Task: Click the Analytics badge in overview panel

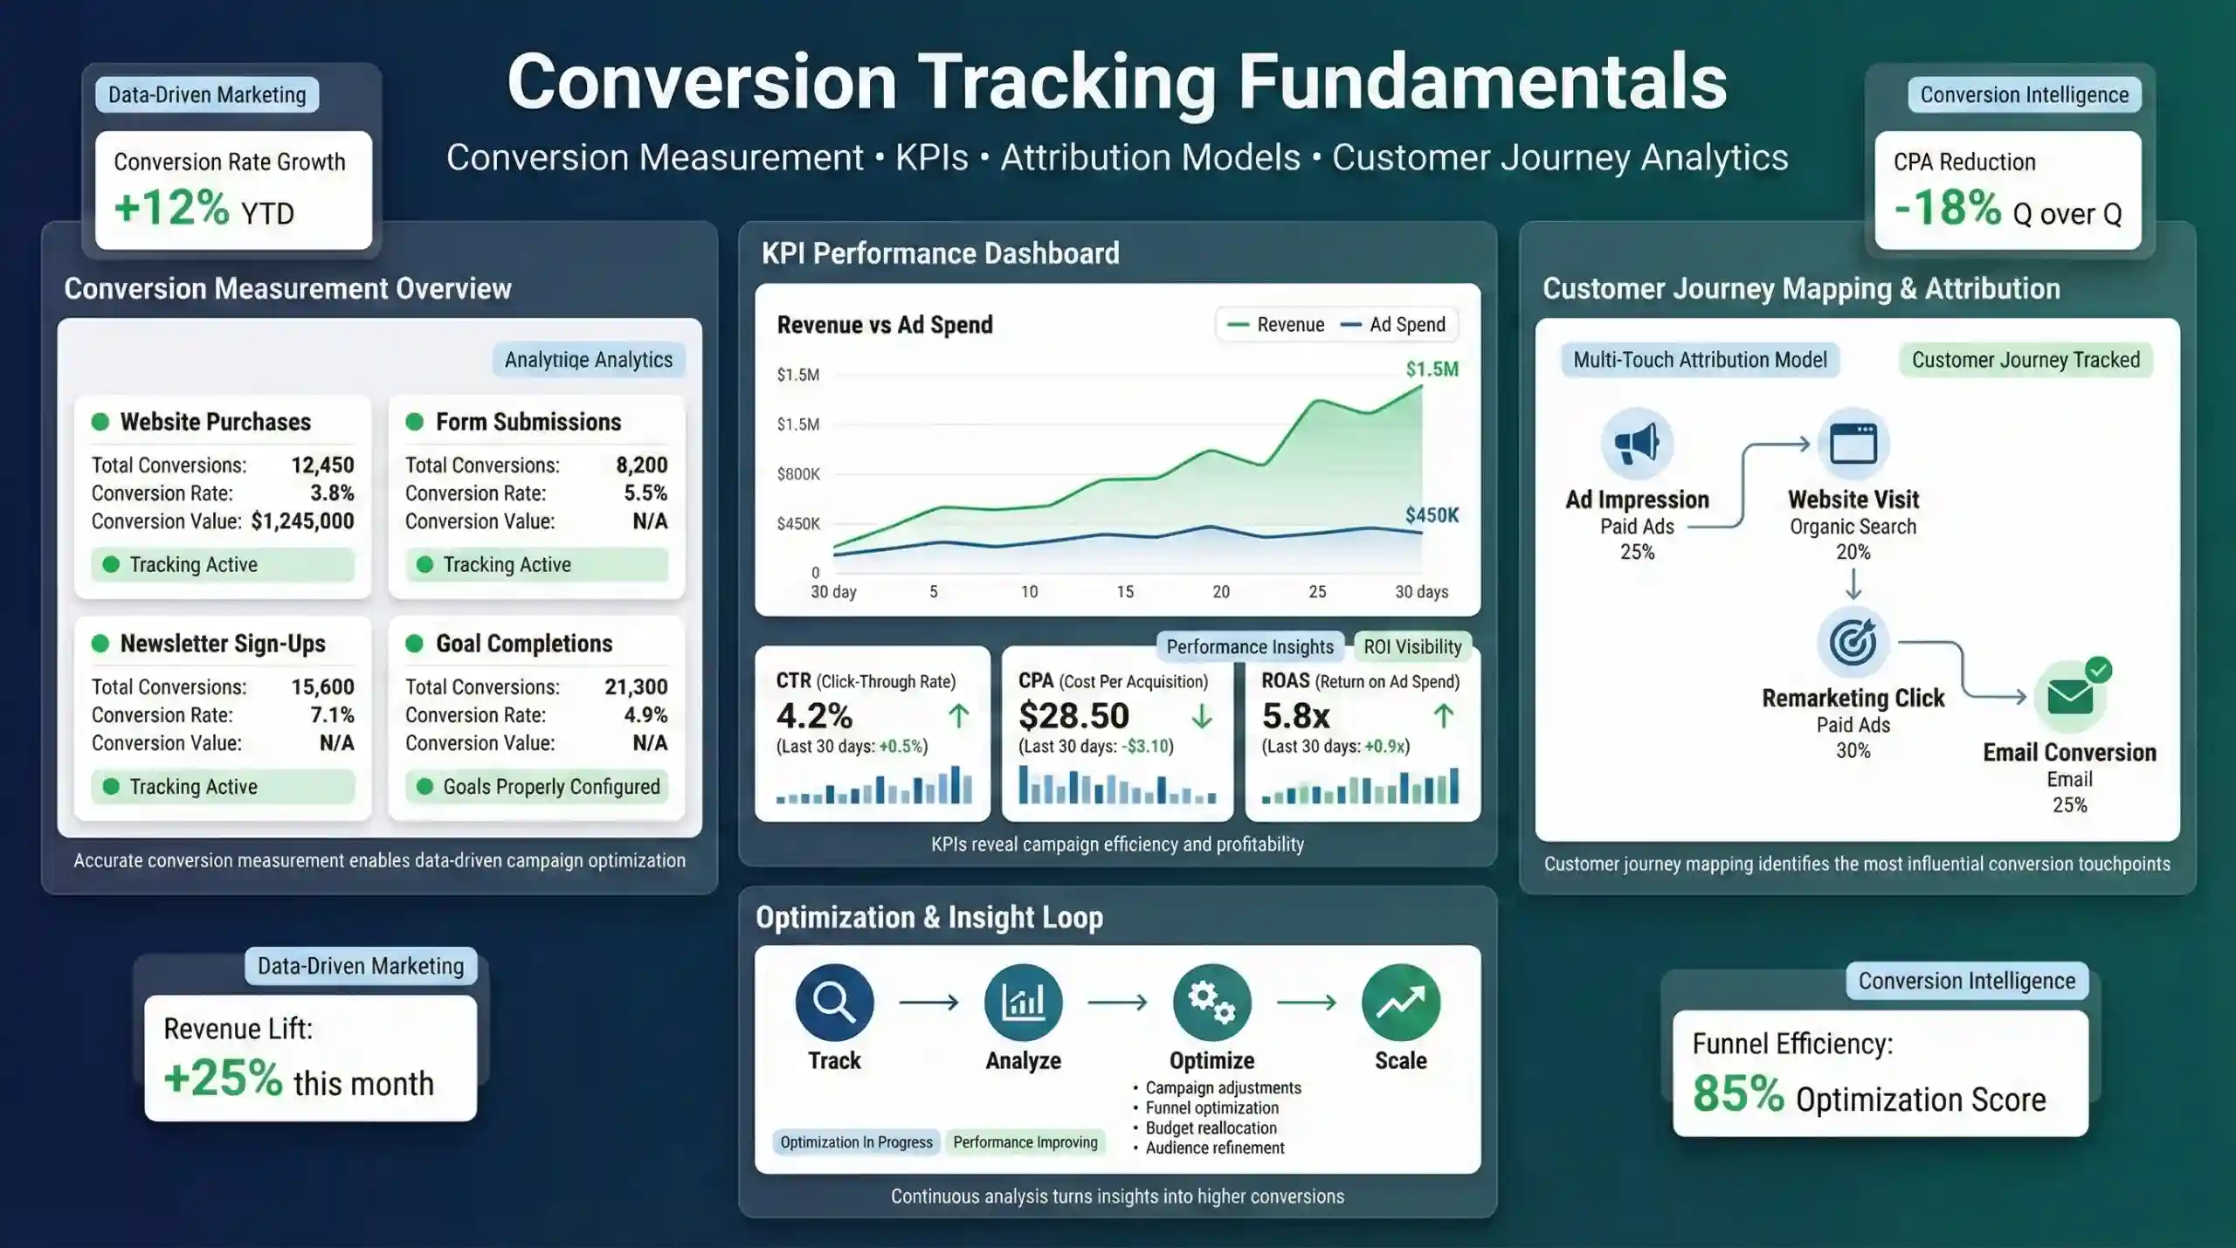Action: pos(588,360)
